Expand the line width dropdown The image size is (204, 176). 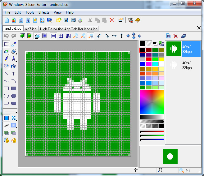[16, 112]
